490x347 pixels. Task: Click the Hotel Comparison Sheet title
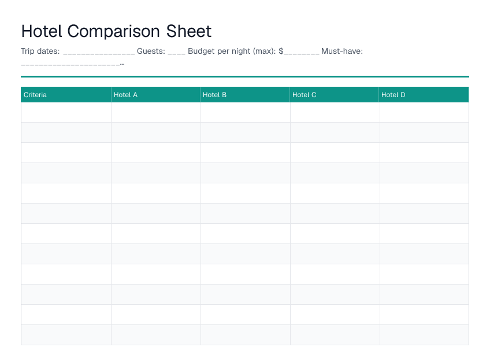[116, 31]
